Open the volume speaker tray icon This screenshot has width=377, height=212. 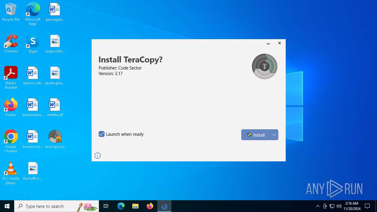tap(339, 206)
